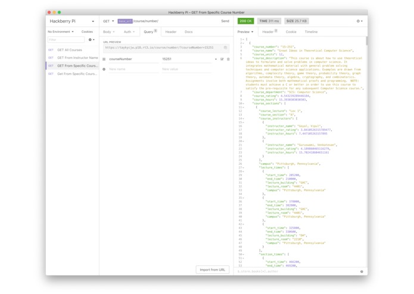Open the Cookies manager

pyautogui.click(x=87, y=32)
